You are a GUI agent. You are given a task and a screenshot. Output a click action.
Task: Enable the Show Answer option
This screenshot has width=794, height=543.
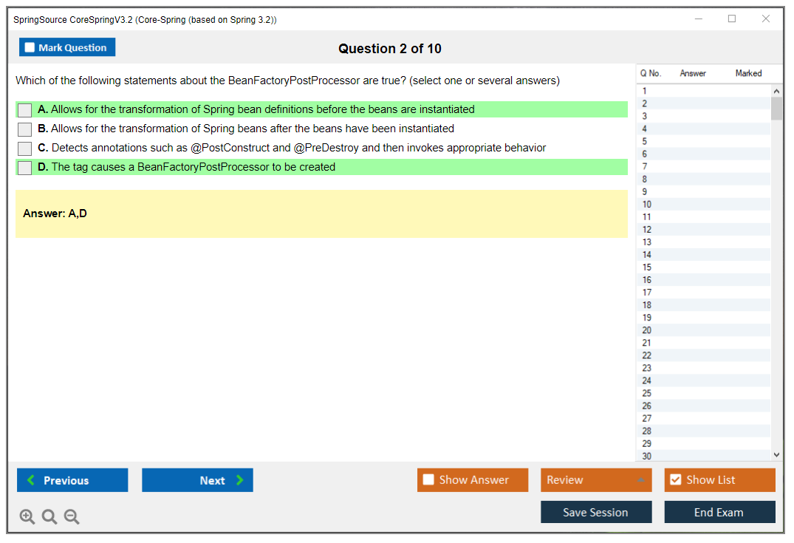428,479
